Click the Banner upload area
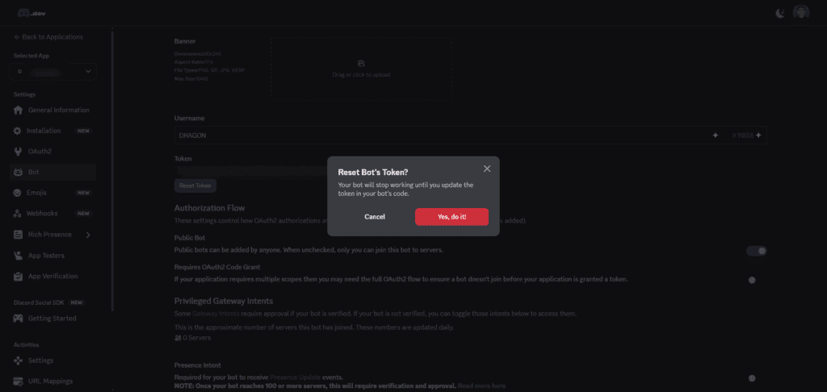This screenshot has height=392, width=827. [361, 69]
